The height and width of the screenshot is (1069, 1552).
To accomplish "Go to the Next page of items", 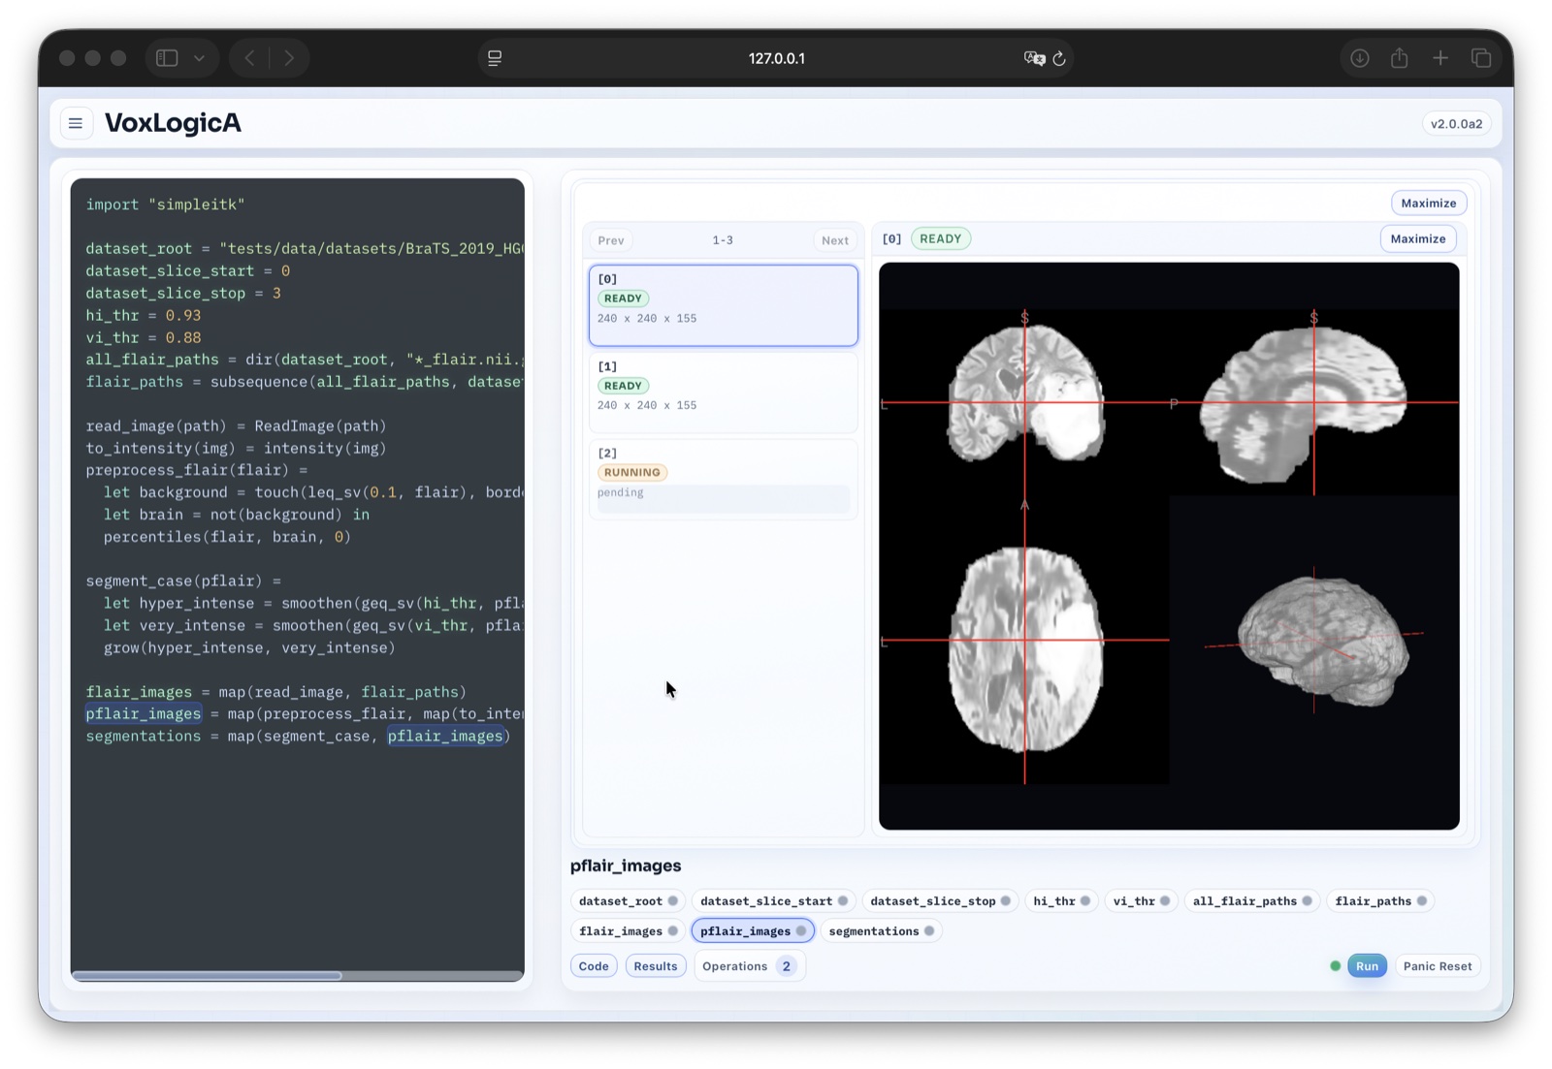I will click(835, 240).
